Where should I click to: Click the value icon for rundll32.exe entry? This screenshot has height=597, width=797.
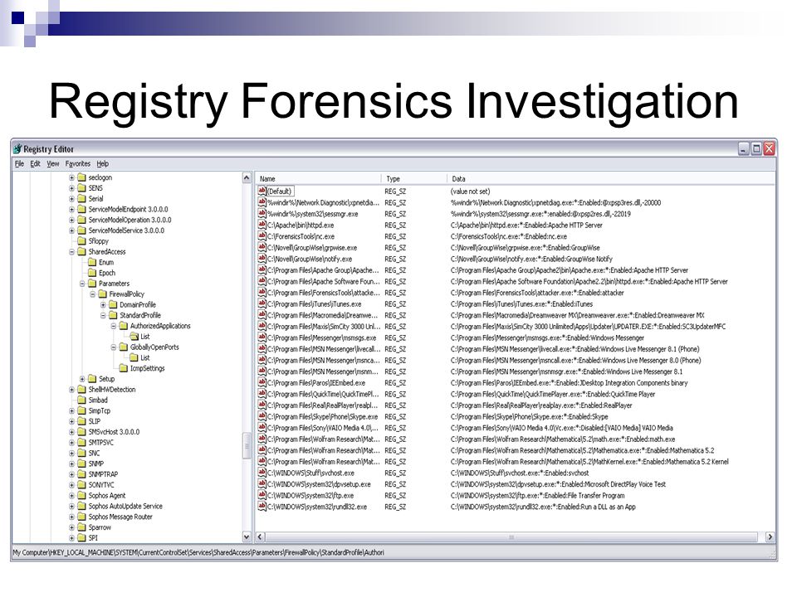click(262, 507)
